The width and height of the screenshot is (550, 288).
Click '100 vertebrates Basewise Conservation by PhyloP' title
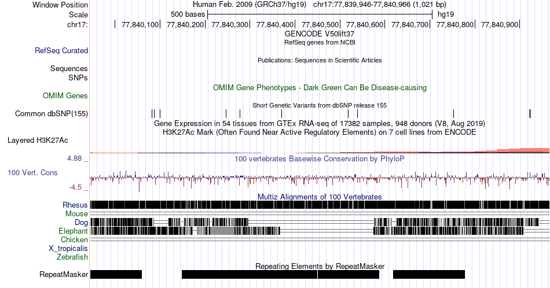coord(320,158)
